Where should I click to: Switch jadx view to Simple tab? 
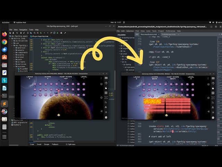(46, 144)
